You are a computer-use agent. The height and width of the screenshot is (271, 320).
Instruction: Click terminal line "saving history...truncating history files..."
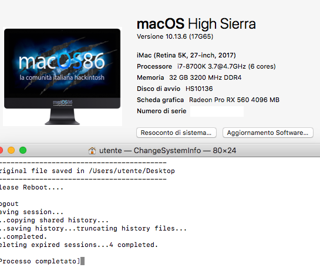click(96, 228)
